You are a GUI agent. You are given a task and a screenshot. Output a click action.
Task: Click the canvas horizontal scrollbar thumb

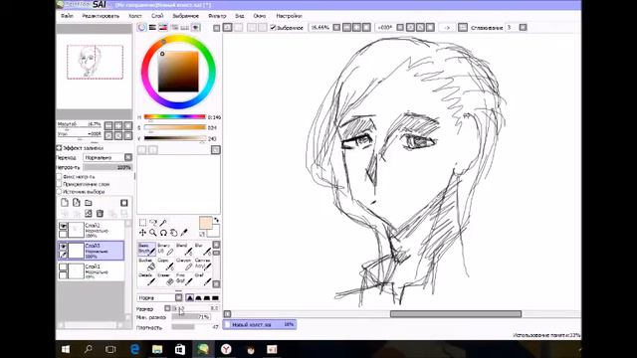[x=456, y=314]
